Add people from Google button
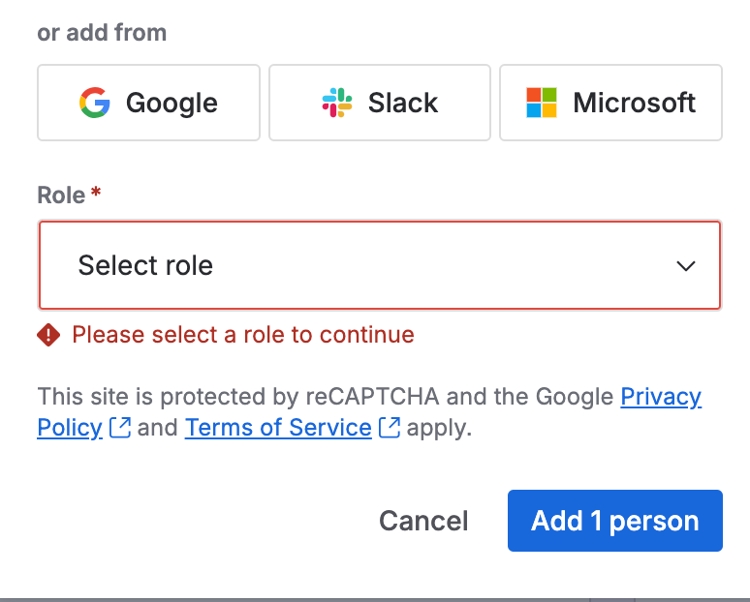The height and width of the screenshot is (602, 750). tap(148, 103)
